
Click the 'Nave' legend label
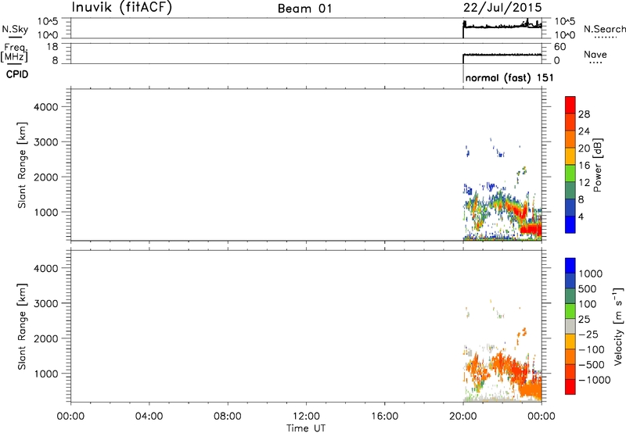pos(595,54)
